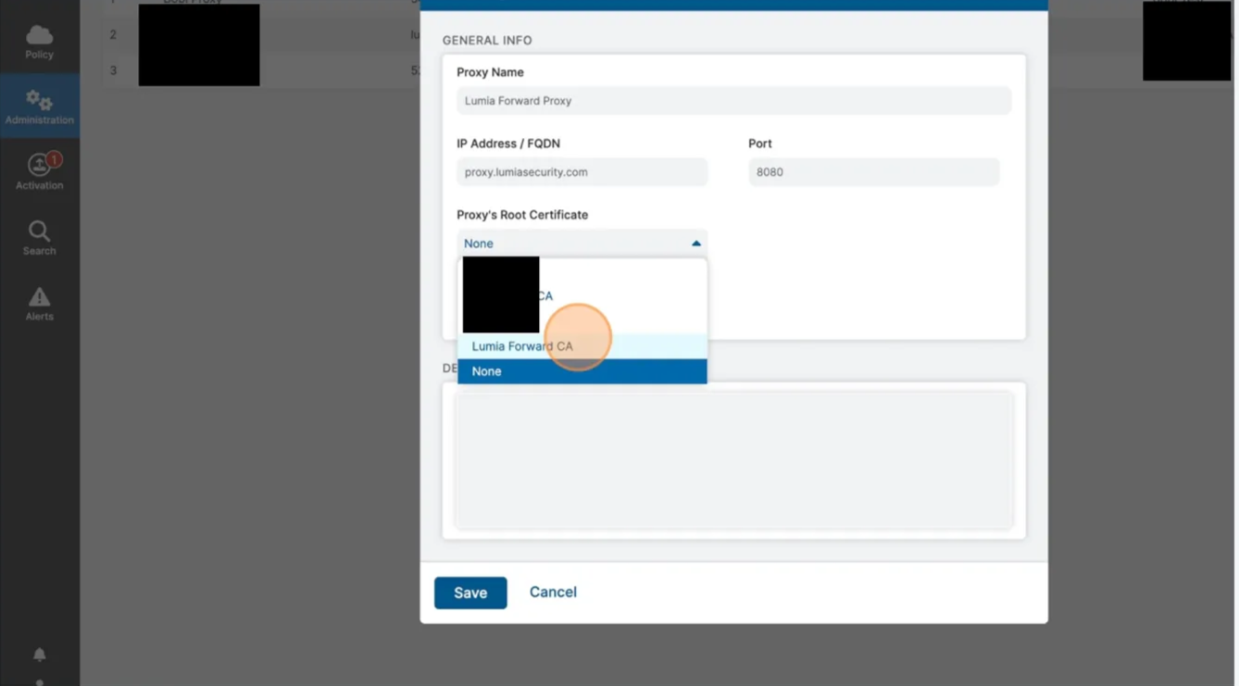Open the Alerts section in sidebar
This screenshot has width=1239, height=686.
(39, 304)
